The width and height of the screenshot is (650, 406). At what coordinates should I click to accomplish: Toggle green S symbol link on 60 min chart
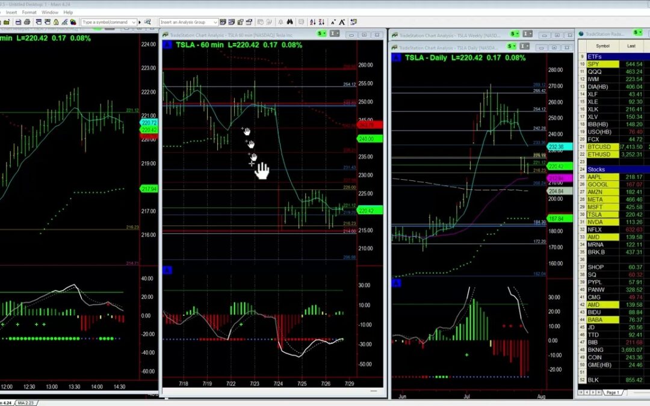(323, 34)
